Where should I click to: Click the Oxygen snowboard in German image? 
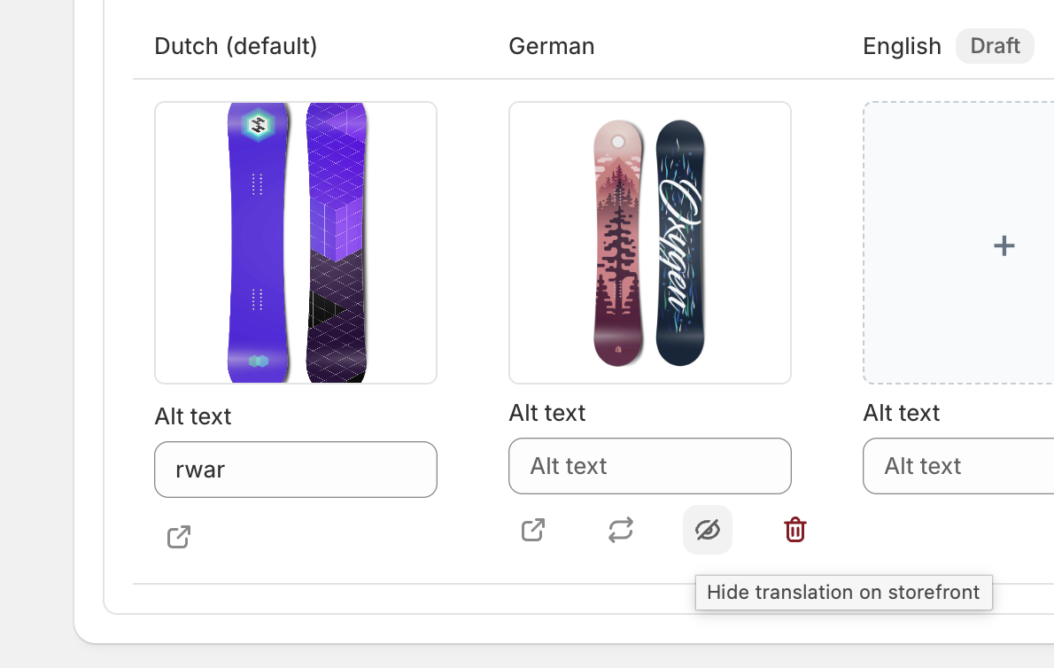pos(680,243)
